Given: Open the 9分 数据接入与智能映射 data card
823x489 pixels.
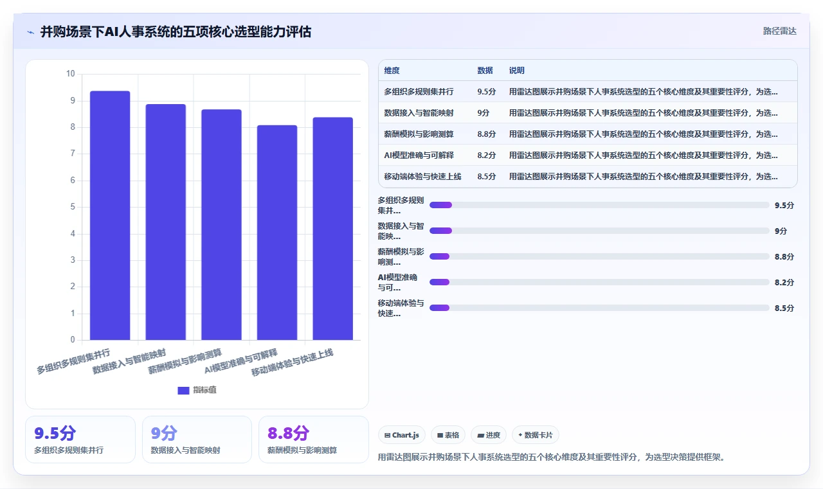Looking at the screenshot, I should (x=197, y=440).
